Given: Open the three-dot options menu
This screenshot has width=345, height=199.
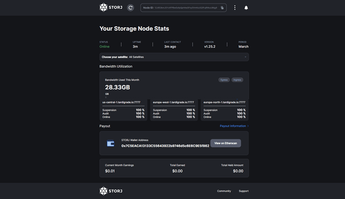Looking at the screenshot, I should [235, 8].
